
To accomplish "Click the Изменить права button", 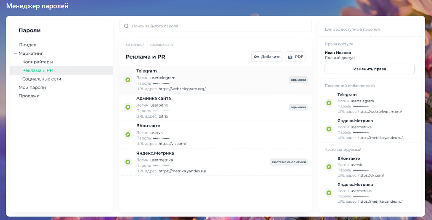I will (369, 69).
